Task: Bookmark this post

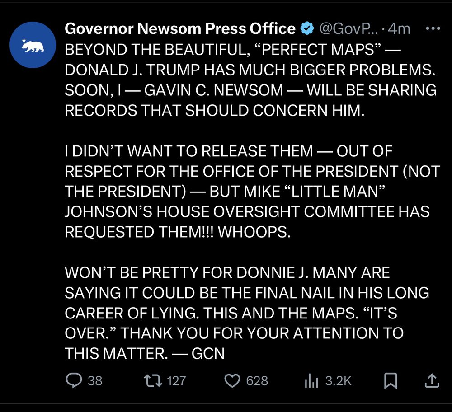Action: point(391,380)
